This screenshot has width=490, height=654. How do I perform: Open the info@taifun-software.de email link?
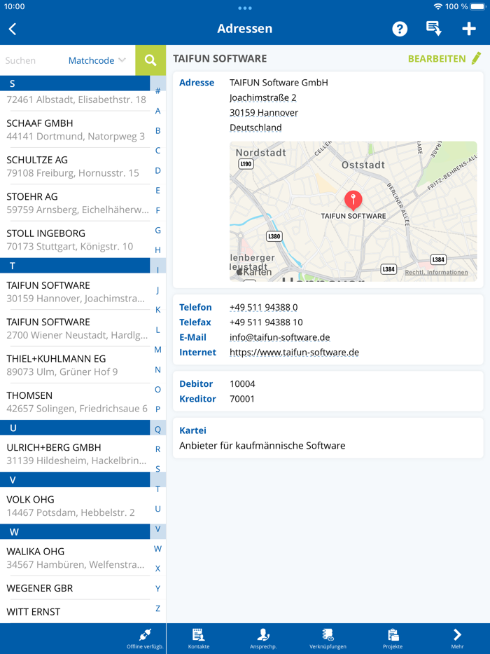[x=279, y=337]
